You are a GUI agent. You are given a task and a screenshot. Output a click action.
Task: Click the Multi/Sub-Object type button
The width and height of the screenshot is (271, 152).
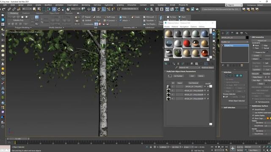207,68
